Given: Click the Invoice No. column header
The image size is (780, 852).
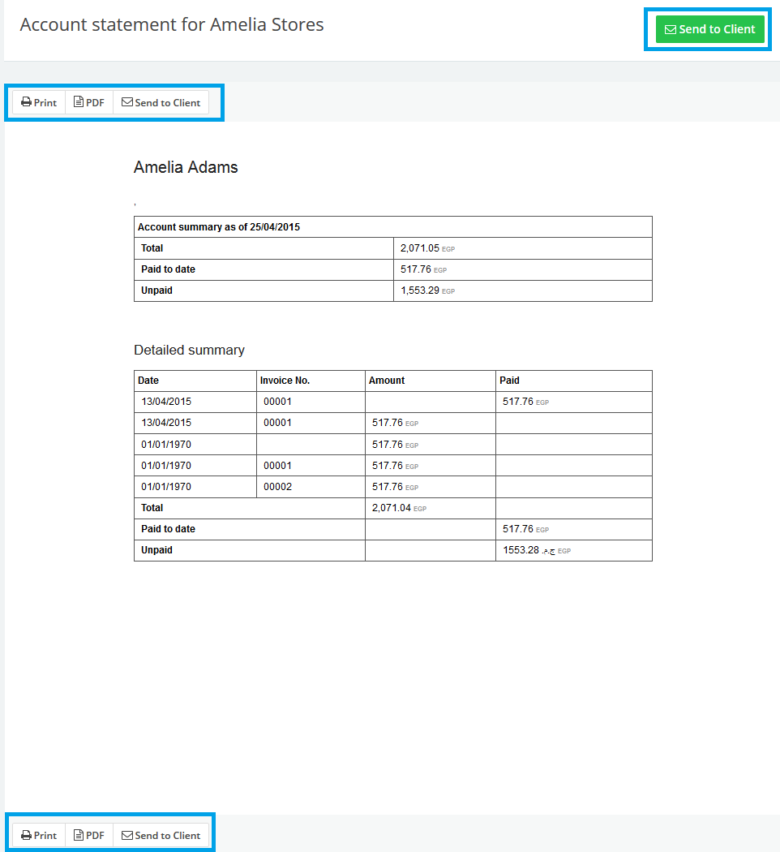Looking at the screenshot, I should coord(285,381).
